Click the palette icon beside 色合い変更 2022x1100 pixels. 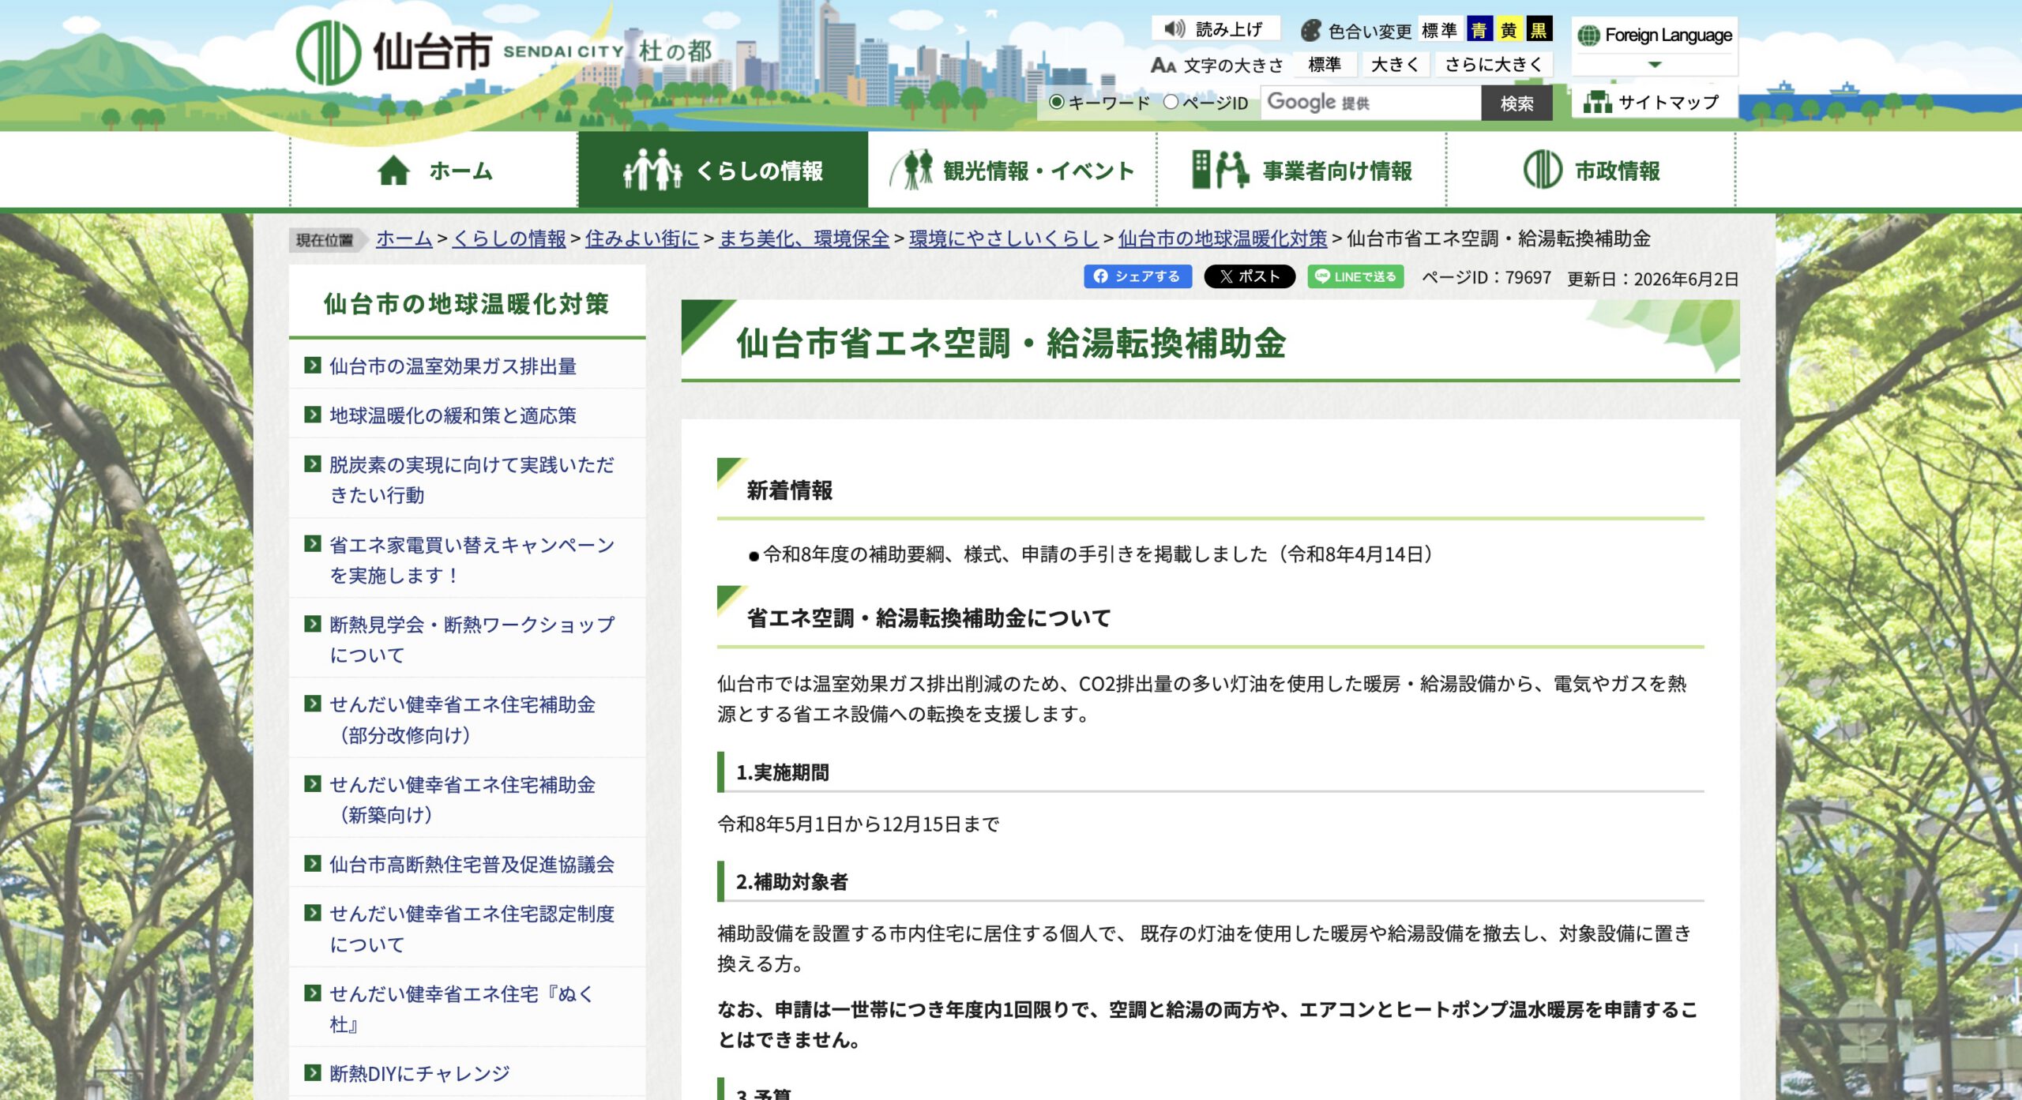tap(1310, 31)
